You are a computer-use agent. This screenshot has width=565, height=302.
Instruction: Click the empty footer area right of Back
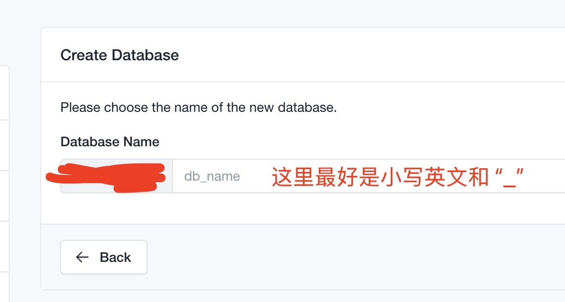pos(335,257)
